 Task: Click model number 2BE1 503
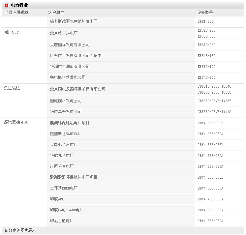[x=205, y=21]
